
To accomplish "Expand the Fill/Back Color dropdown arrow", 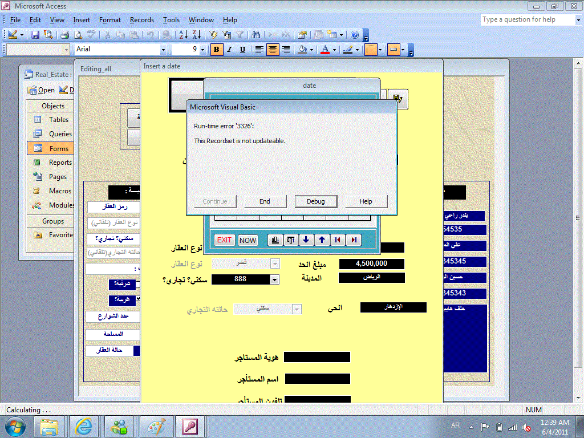I will pos(311,50).
